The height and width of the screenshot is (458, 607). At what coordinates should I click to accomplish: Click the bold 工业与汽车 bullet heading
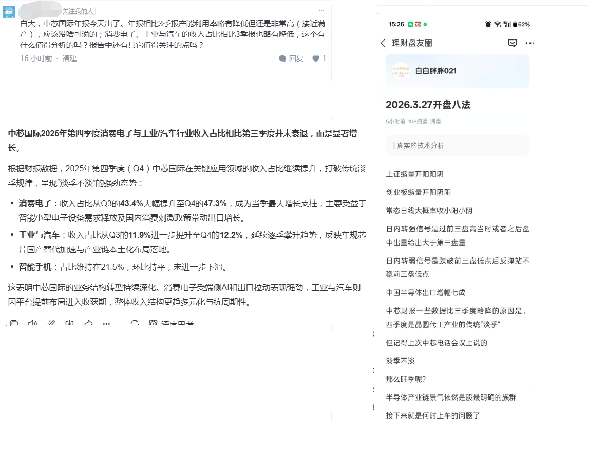(x=39, y=235)
